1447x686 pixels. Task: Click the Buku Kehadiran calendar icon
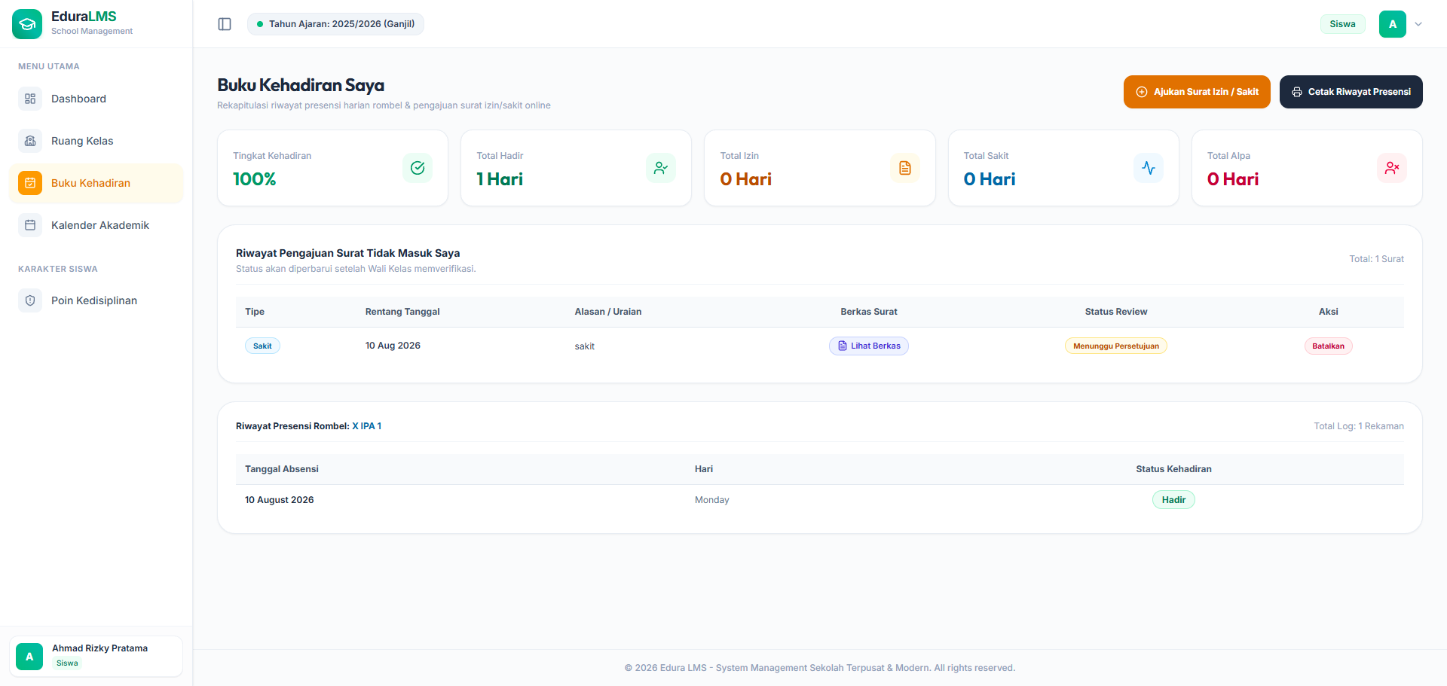(30, 183)
